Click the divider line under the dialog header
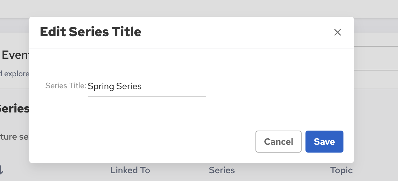The image size is (398, 181). (192, 48)
